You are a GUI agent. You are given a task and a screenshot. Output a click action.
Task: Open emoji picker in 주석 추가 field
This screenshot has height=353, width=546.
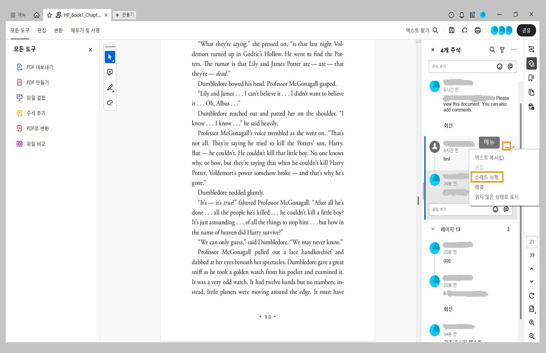(x=500, y=66)
